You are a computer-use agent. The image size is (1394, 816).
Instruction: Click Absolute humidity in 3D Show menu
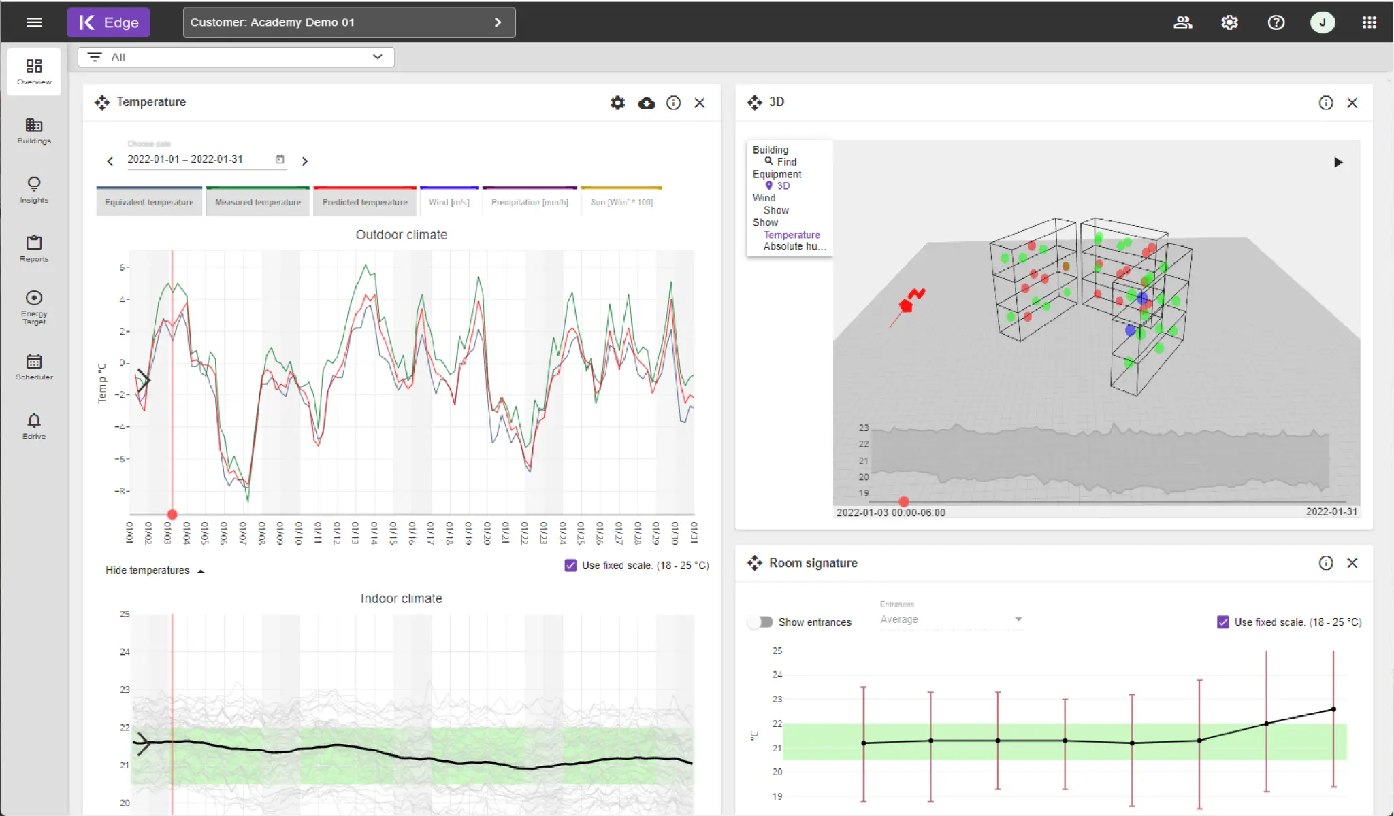[794, 246]
